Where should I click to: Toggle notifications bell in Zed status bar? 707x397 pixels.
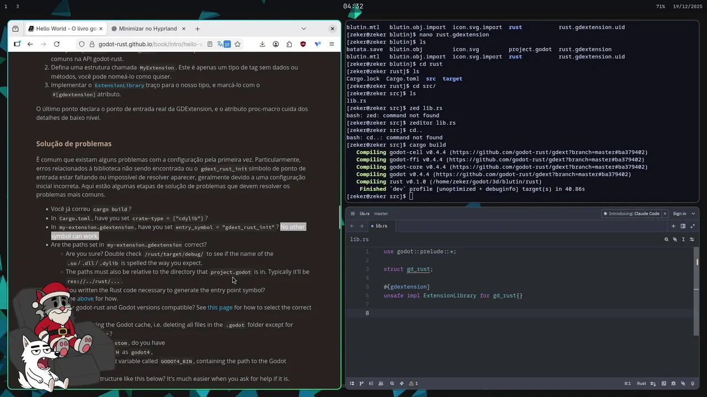(693, 383)
